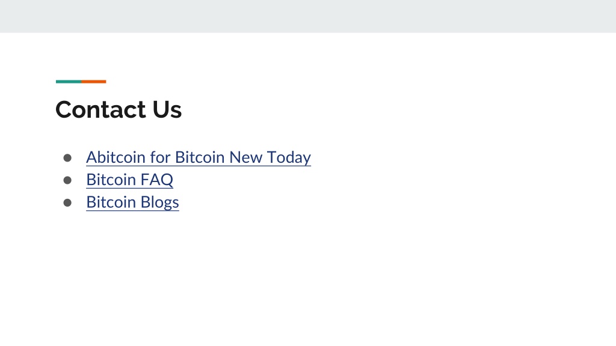Click the word Today in first link
The height and width of the screenshot is (346, 616).
pos(289,157)
